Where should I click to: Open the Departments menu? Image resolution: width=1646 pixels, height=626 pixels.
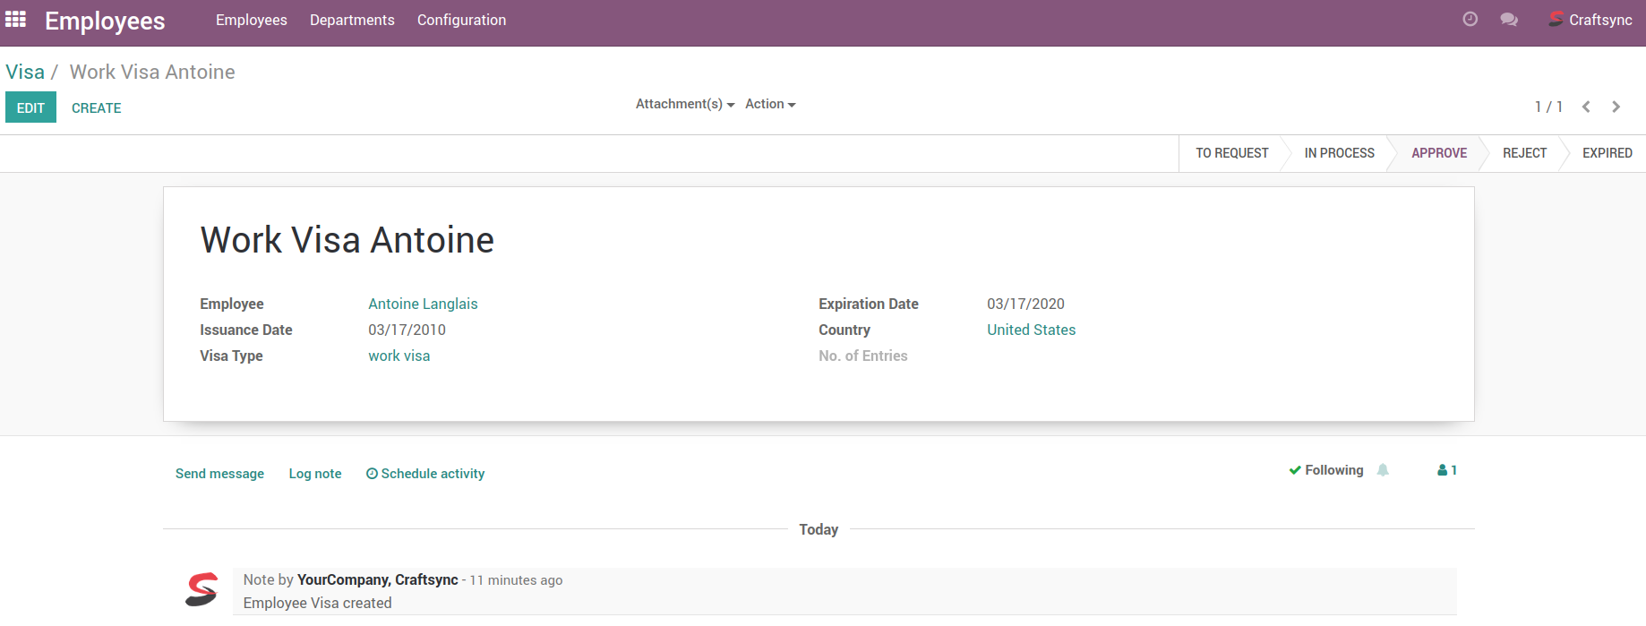(352, 20)
